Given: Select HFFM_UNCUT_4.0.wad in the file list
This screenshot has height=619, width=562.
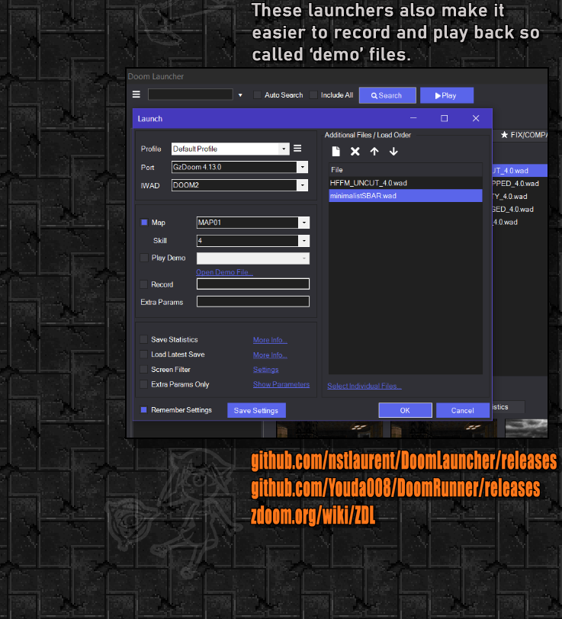Looking at the screenshot, I should pos(405,183).
